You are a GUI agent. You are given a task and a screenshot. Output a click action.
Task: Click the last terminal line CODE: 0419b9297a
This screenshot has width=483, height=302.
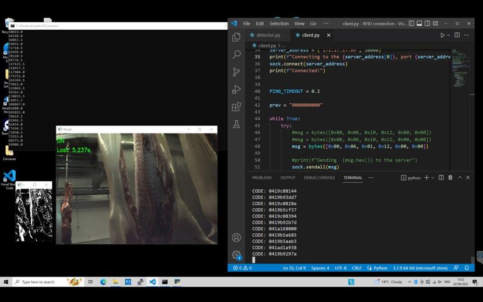(274, 254)
